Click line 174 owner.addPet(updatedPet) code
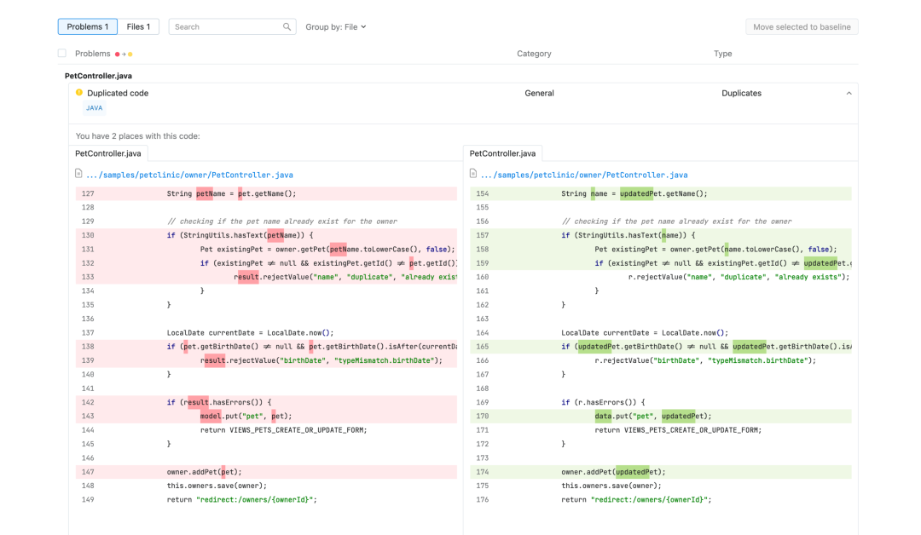Viewport: 921px width, 535px height. pyautogui.click(x=613, y=472)
